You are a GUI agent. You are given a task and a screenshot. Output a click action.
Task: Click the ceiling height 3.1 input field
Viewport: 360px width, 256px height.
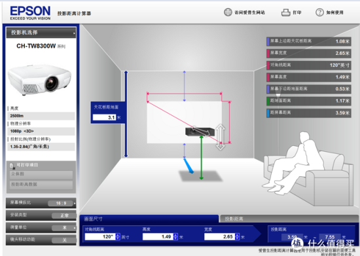tap(105, 117)
